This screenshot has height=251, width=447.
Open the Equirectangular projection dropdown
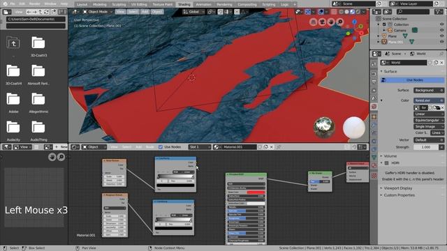428,120
